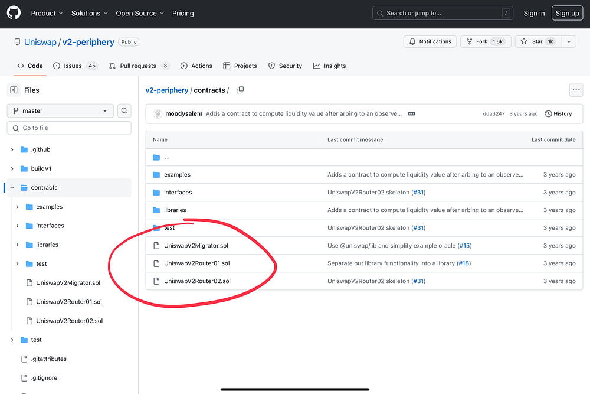Click the .github folder icon in sidebar
Image resolution: width=590 pixels, height=394 pixels.
(24, 149)
